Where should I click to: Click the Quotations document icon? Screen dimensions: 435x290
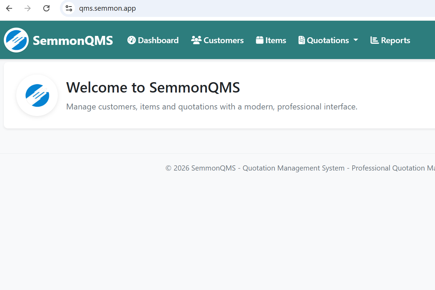[x=301, y=40]
